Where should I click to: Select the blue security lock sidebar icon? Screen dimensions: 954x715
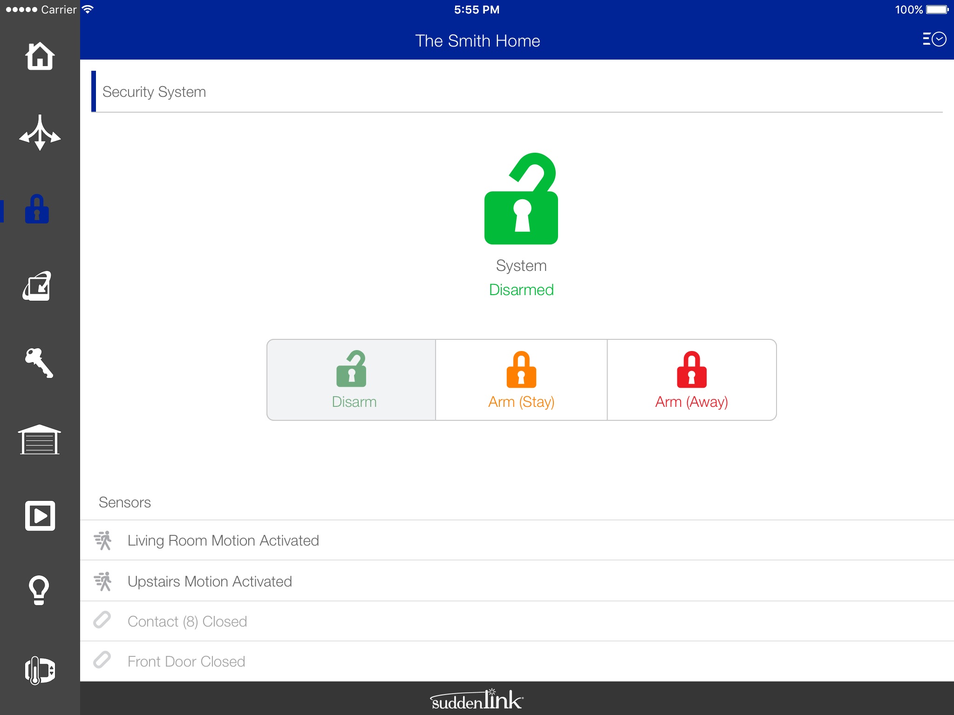(37, 209)
